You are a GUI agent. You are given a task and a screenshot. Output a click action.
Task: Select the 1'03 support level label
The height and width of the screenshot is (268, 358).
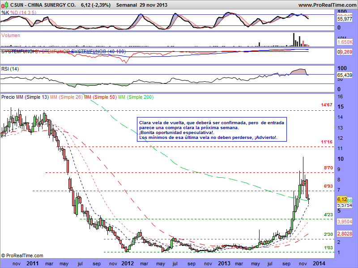point(328,247)
